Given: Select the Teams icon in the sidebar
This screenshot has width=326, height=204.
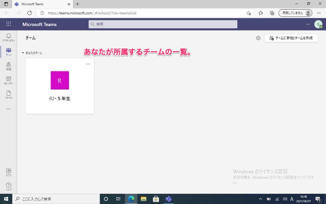Looking at the screenshot, I should (9, 52).
